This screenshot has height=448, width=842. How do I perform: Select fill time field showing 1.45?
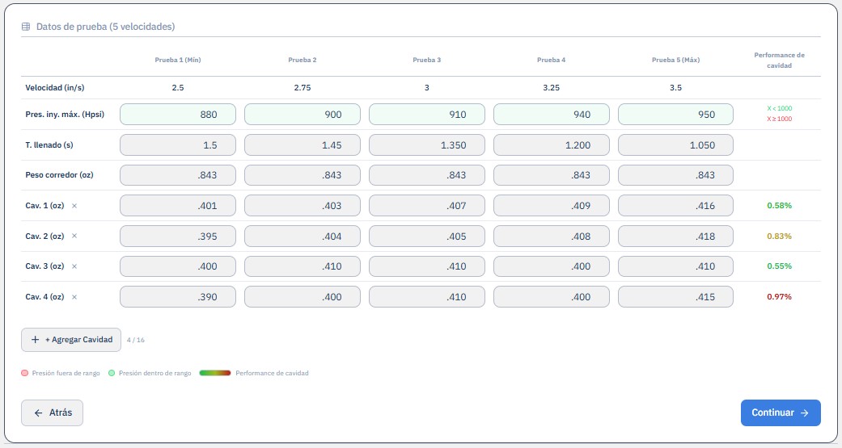303,144
